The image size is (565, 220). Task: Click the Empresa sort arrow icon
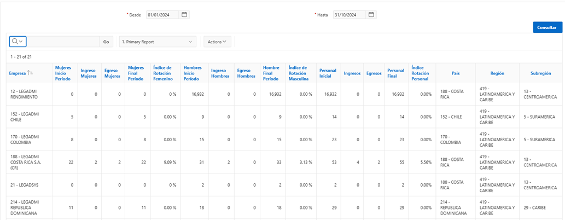(x=31, y=73)
